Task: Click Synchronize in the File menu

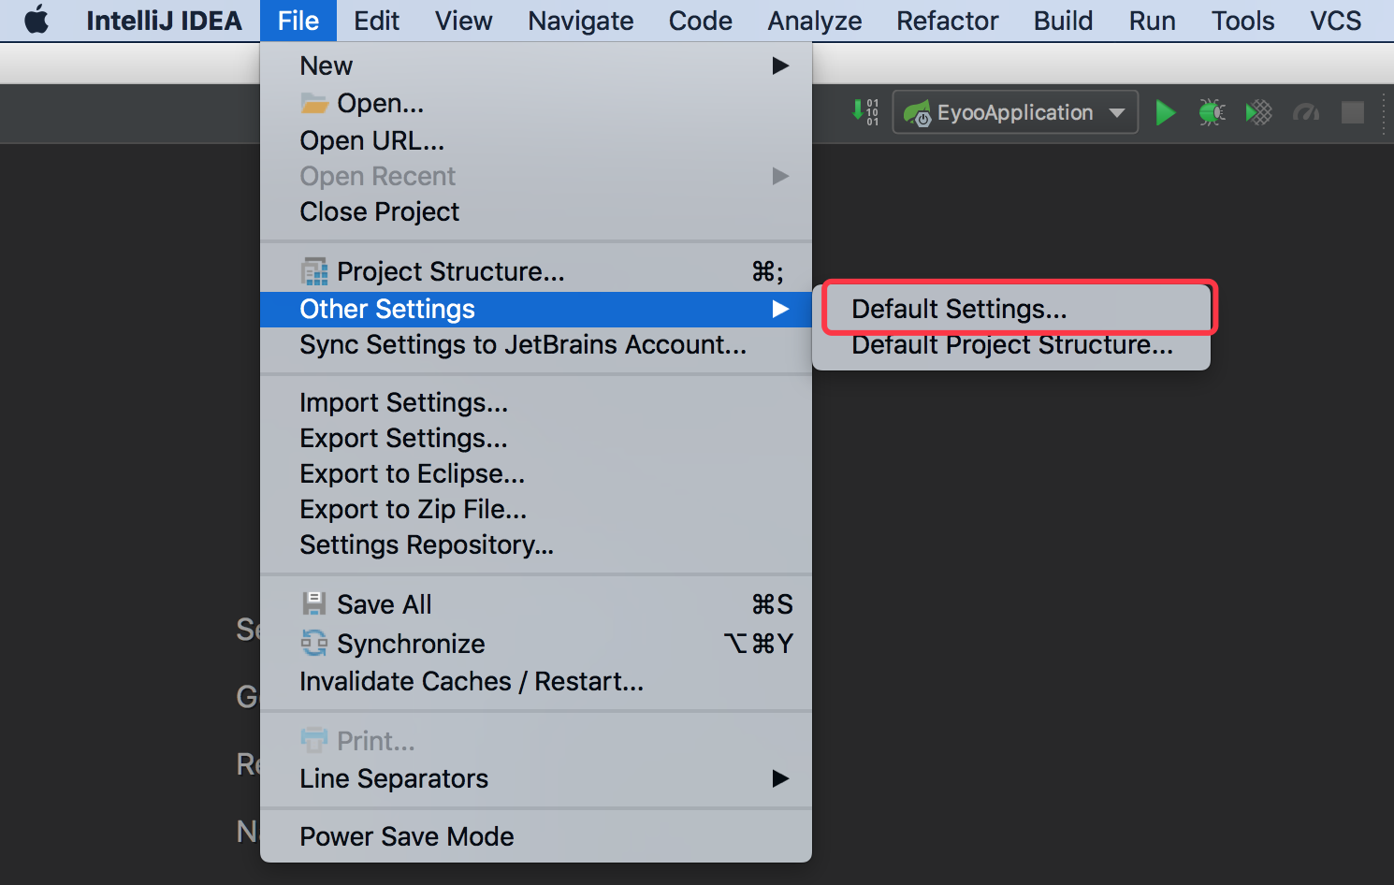Action: tap(411, 644)
